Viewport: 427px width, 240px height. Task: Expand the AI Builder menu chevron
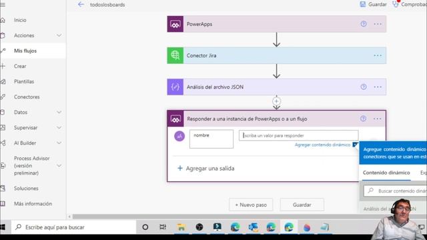pyautogui.click(x=59, y=143)
